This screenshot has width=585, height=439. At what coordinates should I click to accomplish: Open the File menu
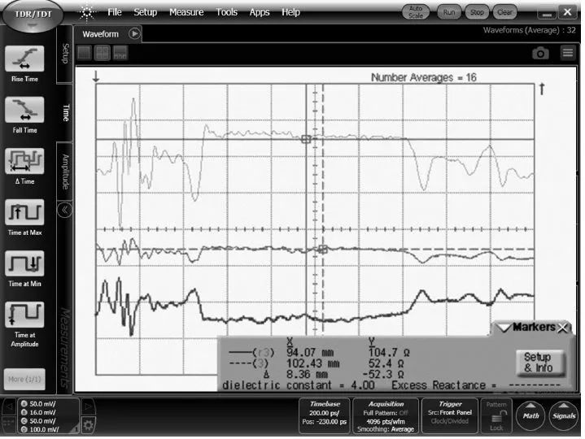[x=115, y=12]
